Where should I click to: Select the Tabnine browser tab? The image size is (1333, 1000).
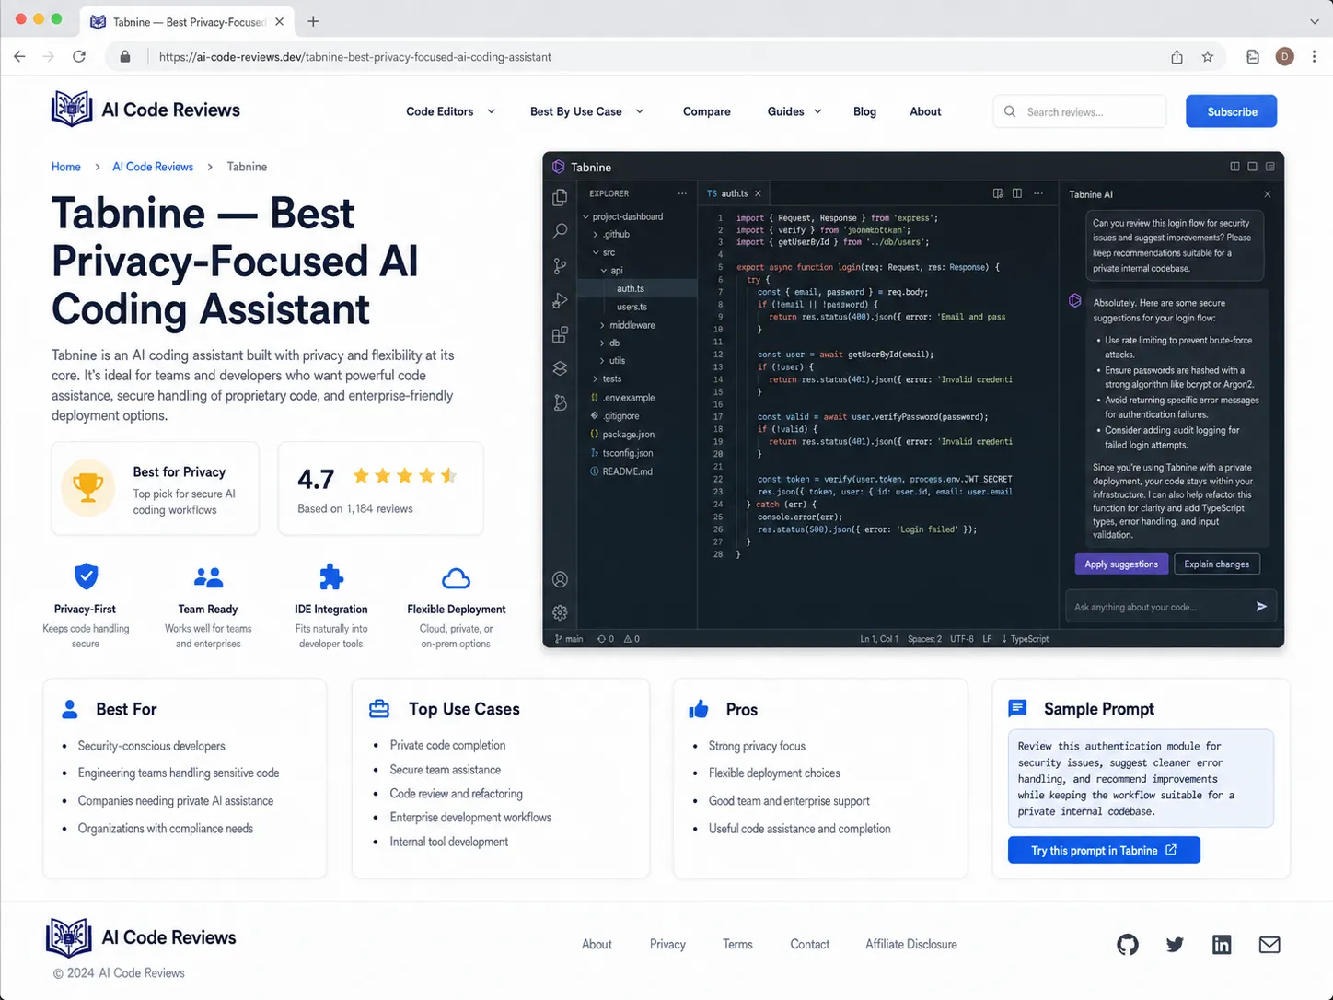[x=189, y=21]
